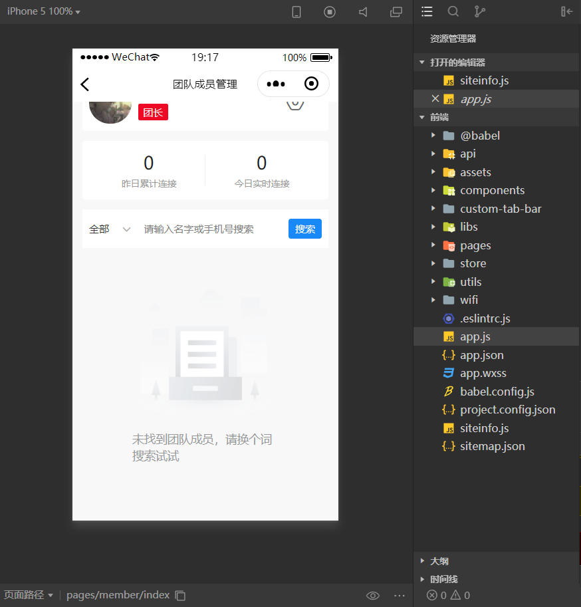The height and width of the screenshot is (607, 581).
Task: Open siteinfo.js under open editors
Action: coord(484,80)
